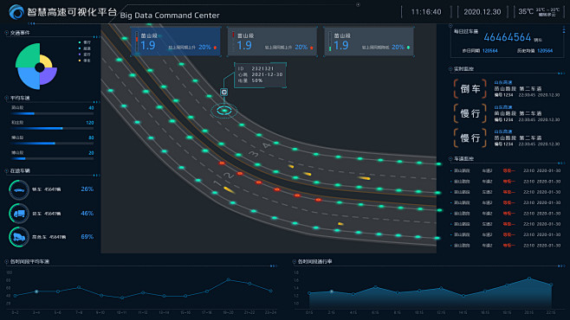
Task: Click the blue pie chart segment
Action: coord(29,78)
